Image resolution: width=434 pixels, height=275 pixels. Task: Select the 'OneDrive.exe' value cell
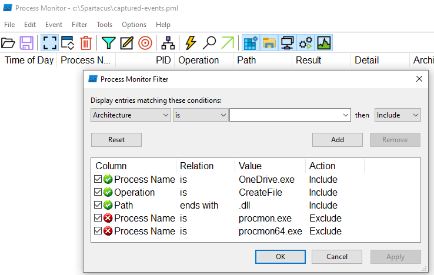coord(266,179)
